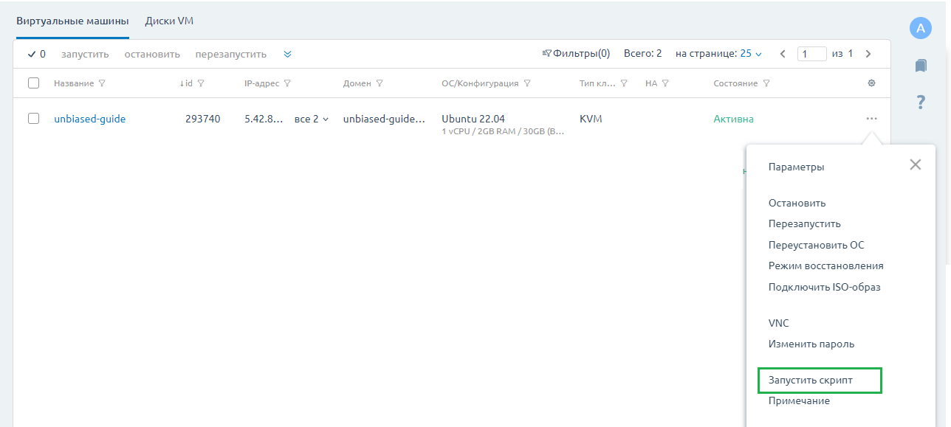Open table column settings gear
Image resolution: width=951 pixels, height=427 pixels.
tap(871, 83)
